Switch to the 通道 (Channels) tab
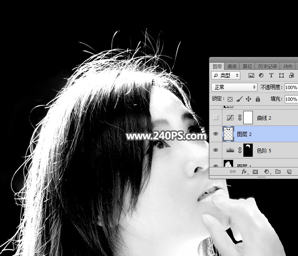 232,67
